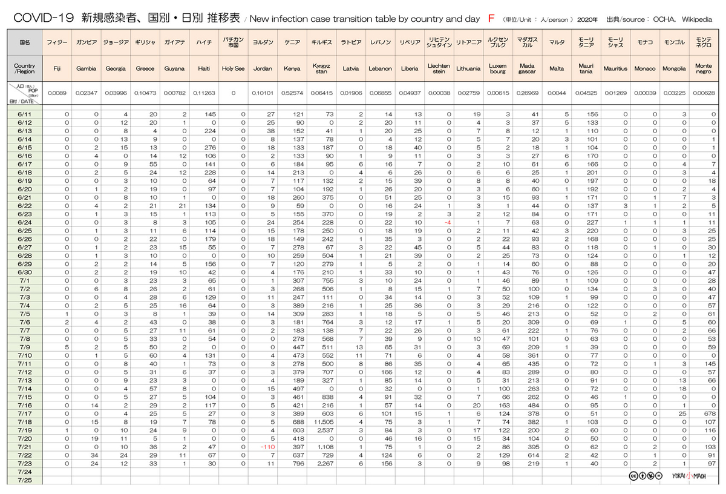Select the Haiti column header
726x494 pixels.
coord(204,69)
